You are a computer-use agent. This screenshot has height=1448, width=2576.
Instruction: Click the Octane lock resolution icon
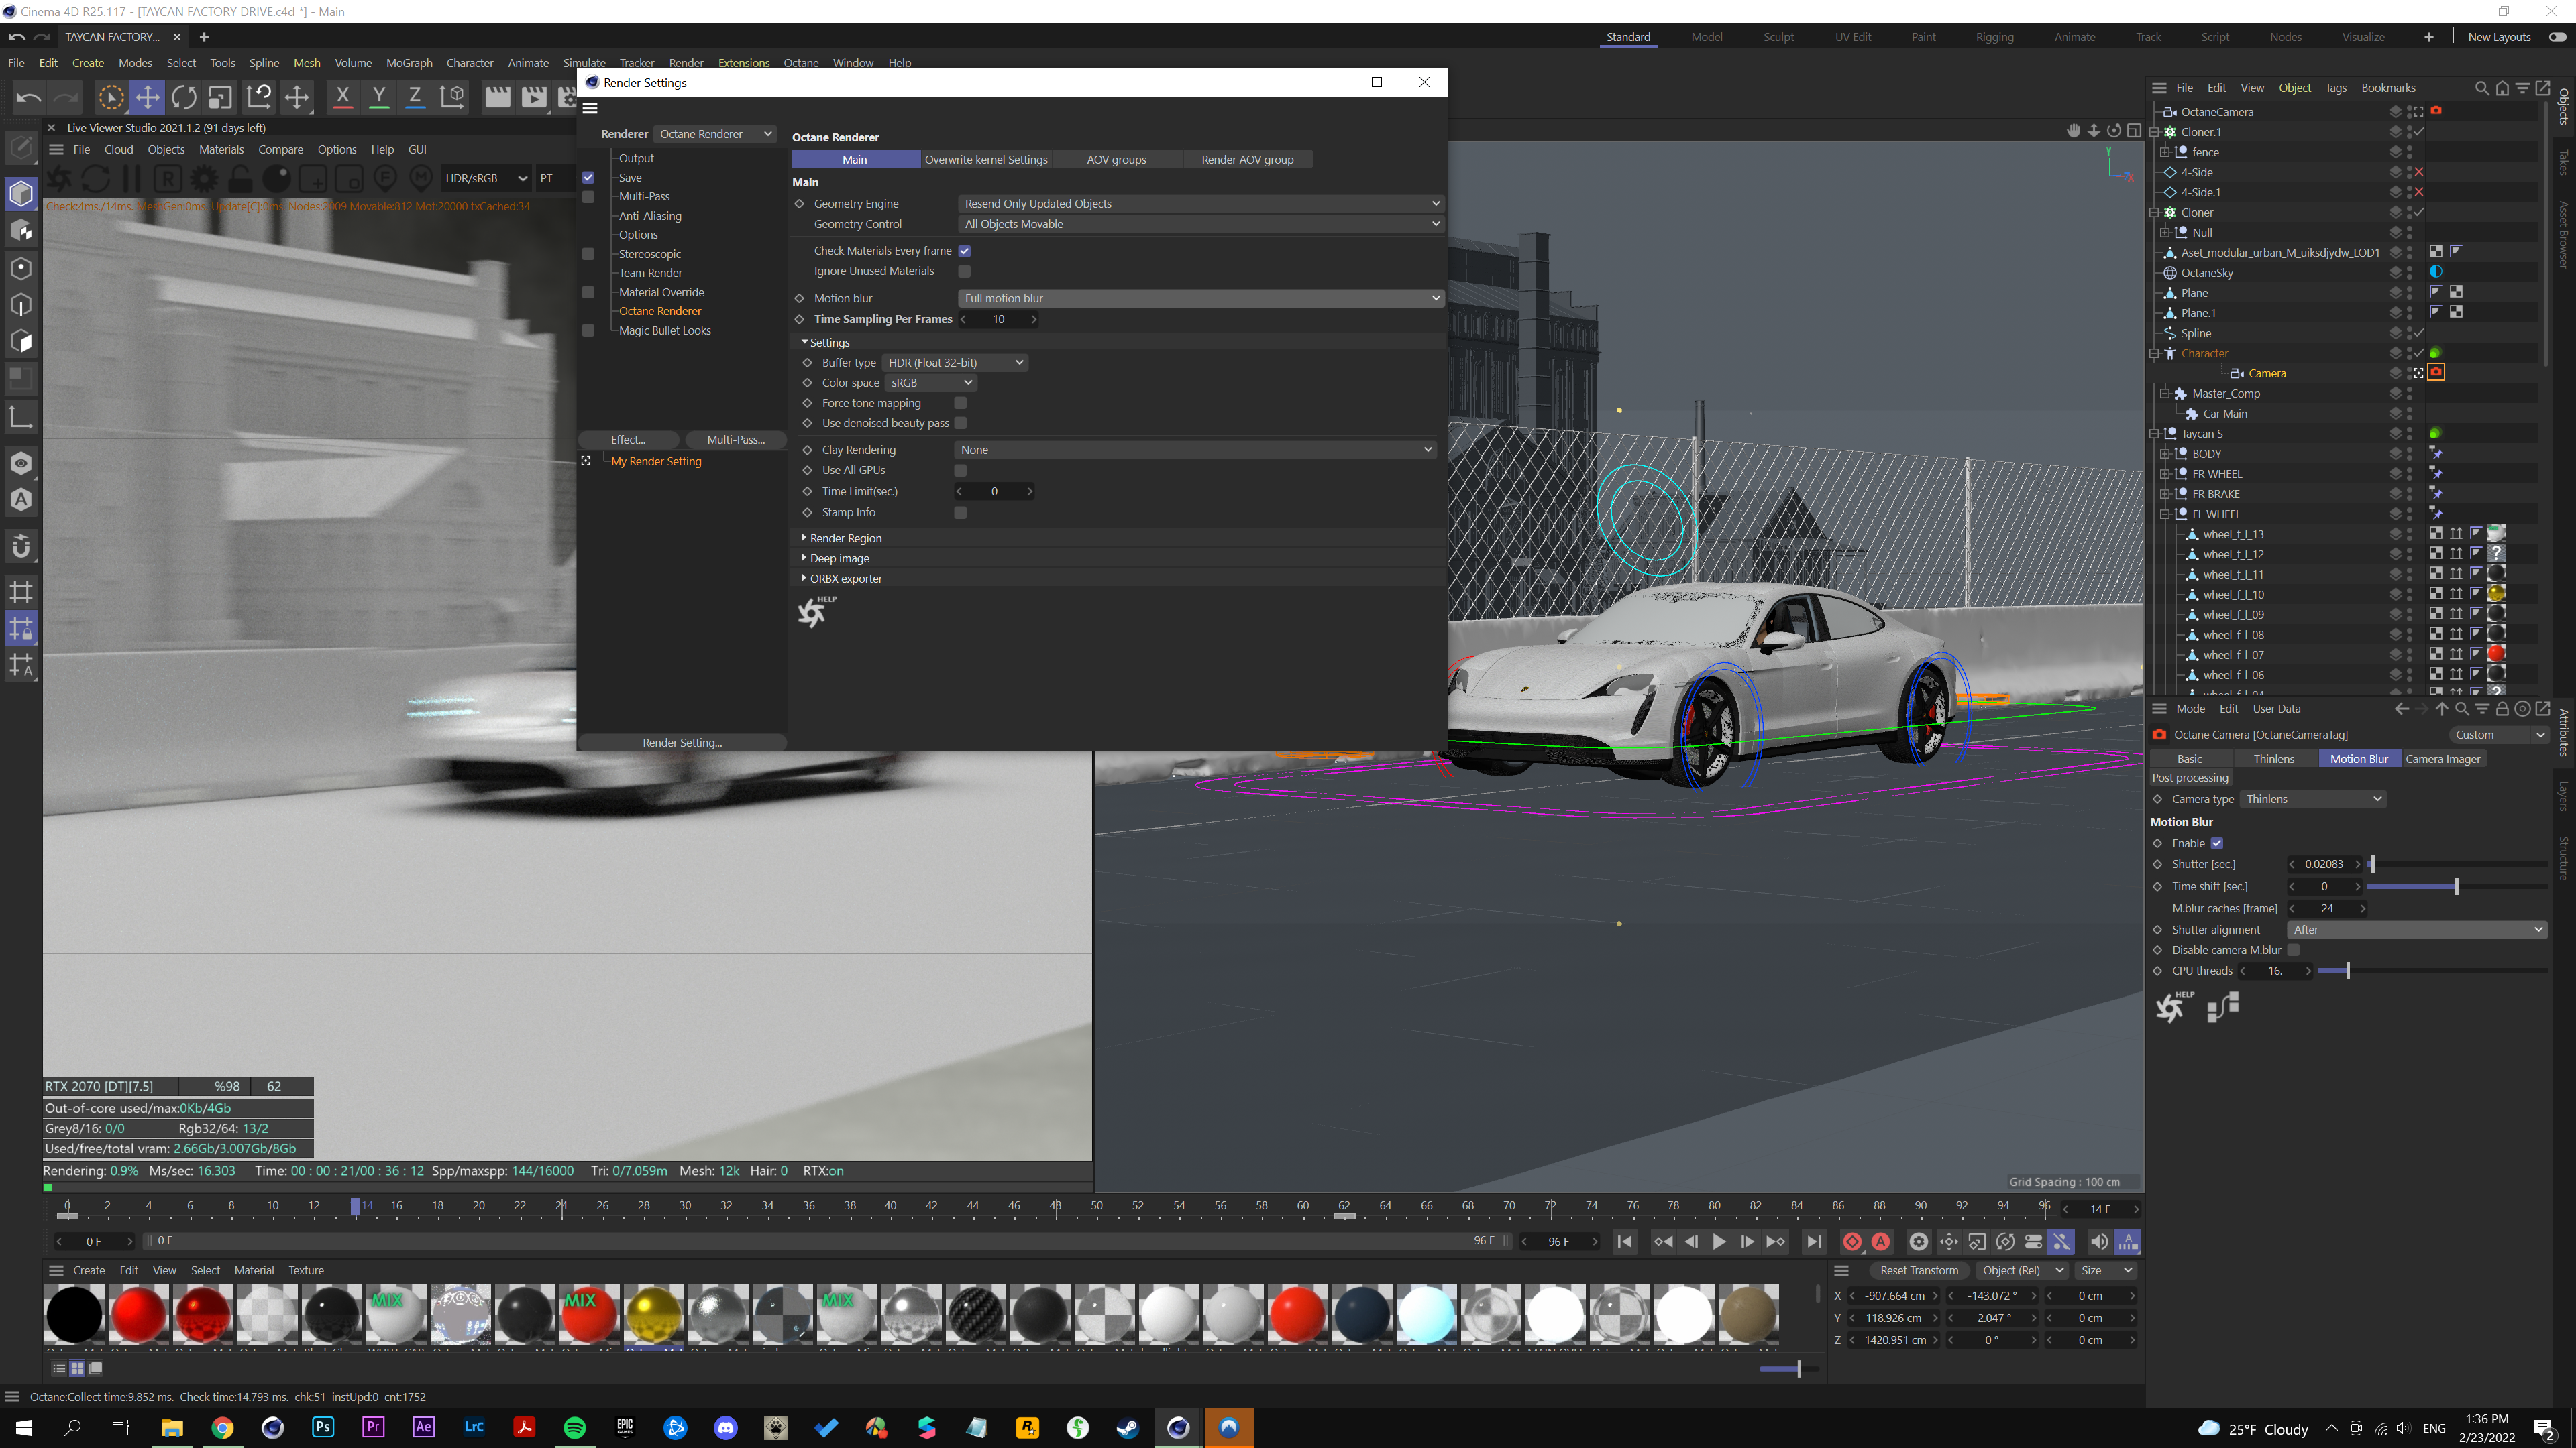coord(240,179)
